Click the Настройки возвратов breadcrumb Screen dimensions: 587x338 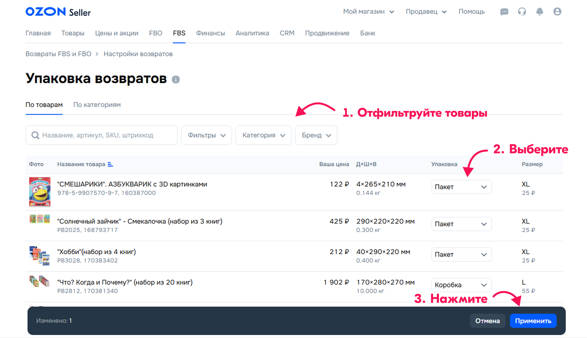(138, 54)
